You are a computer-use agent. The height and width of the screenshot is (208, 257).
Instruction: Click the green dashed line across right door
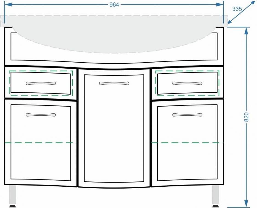(x=187, y=143)
